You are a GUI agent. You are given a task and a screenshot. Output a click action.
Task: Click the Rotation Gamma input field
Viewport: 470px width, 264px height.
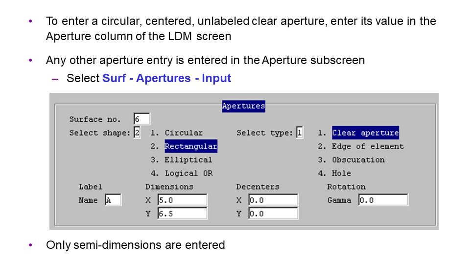383,199
